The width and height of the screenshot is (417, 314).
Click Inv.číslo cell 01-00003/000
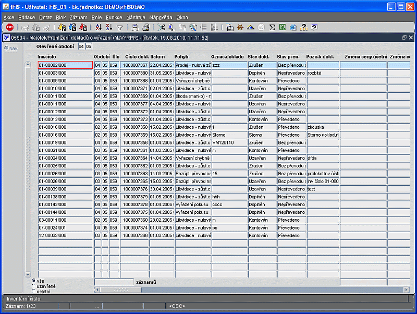coord(65,73)
